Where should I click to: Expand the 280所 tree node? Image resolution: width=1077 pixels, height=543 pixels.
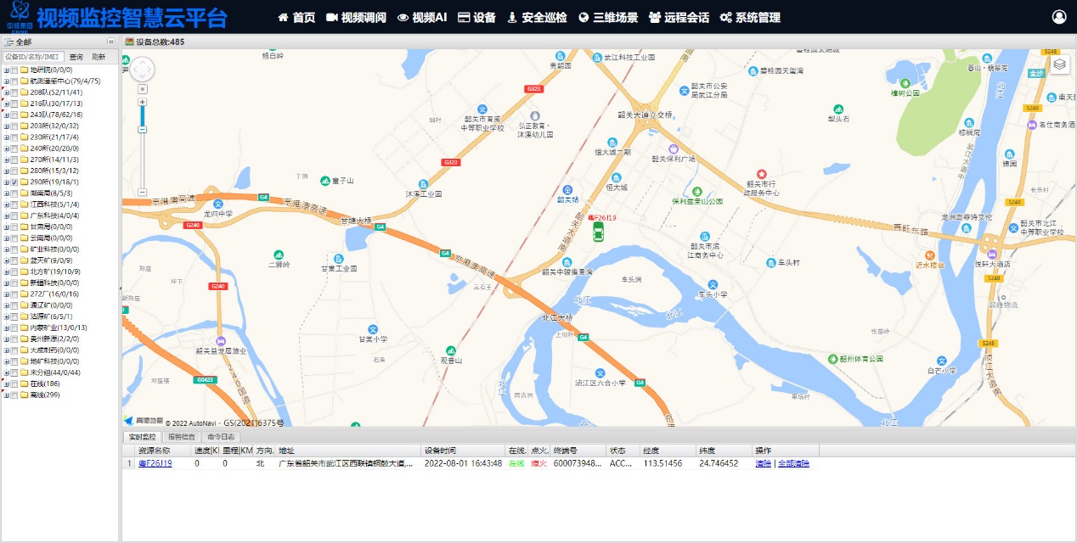click(x=6, y=171)
